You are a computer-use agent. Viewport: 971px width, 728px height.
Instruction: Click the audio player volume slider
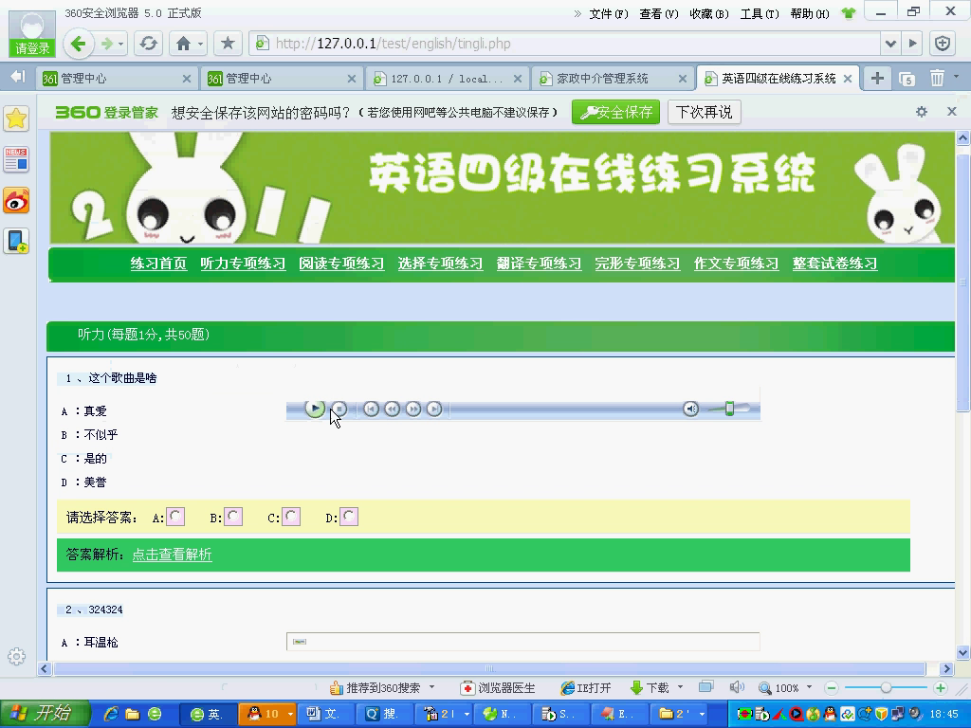click(729, 409)
